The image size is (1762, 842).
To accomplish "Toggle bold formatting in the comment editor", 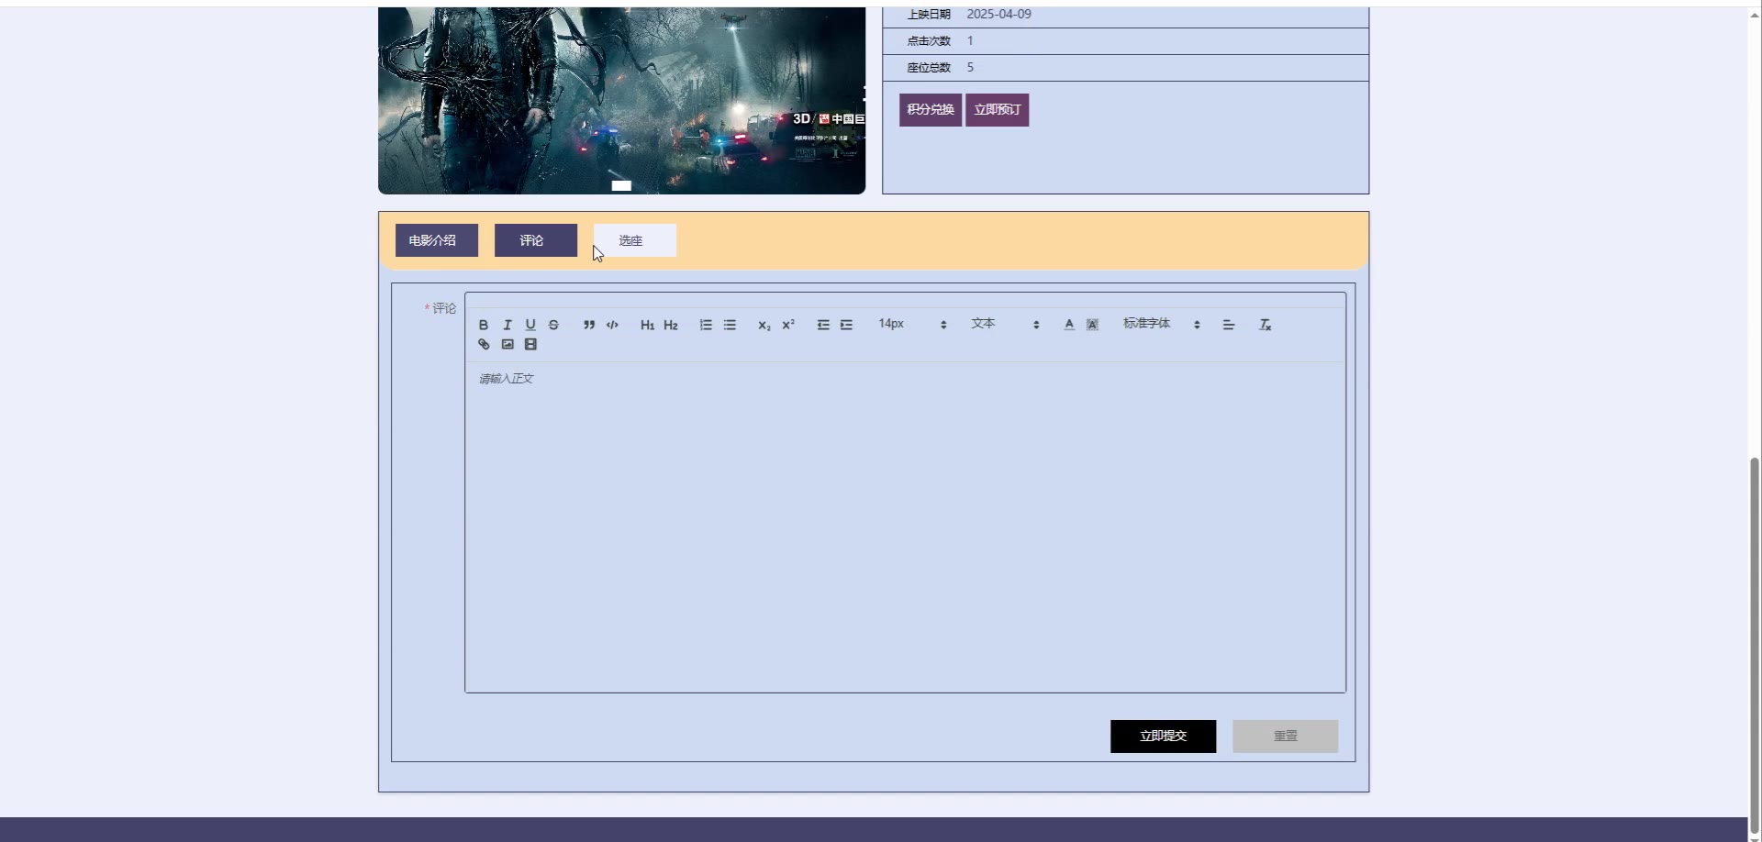I will click(x=484, y=325).
